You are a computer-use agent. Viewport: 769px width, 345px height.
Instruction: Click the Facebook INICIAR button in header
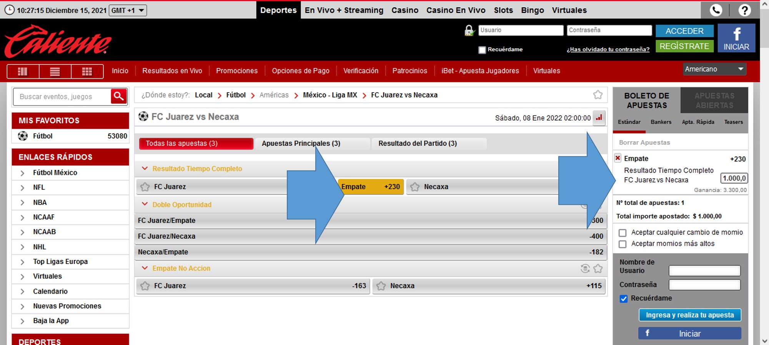(736, 38)
